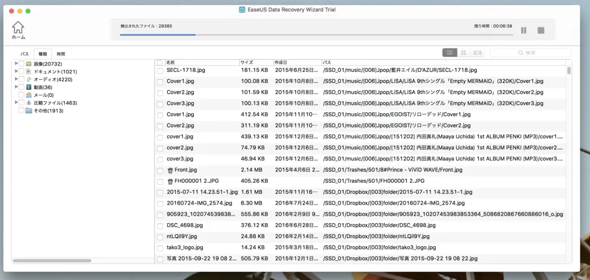Select the 2015-07-11 14.23.51-1.jpg file name
This screenshot has width=590, height=280.
pyautogui.click(x=202, y=192)
